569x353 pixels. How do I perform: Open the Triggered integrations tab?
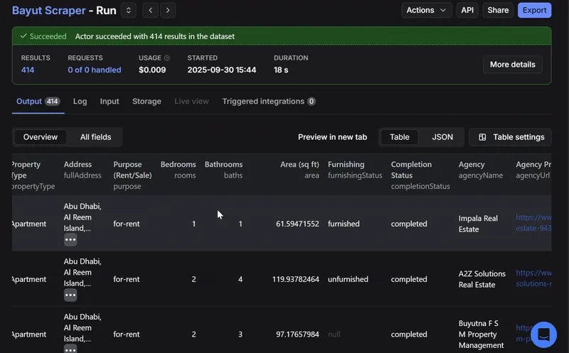coord(268,102)
